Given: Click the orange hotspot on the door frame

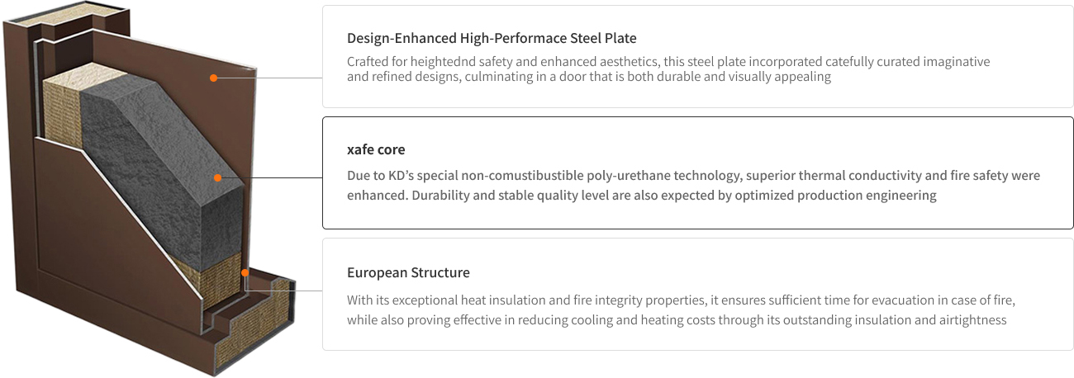Looking at the screenshot, I should coord(245,272).
